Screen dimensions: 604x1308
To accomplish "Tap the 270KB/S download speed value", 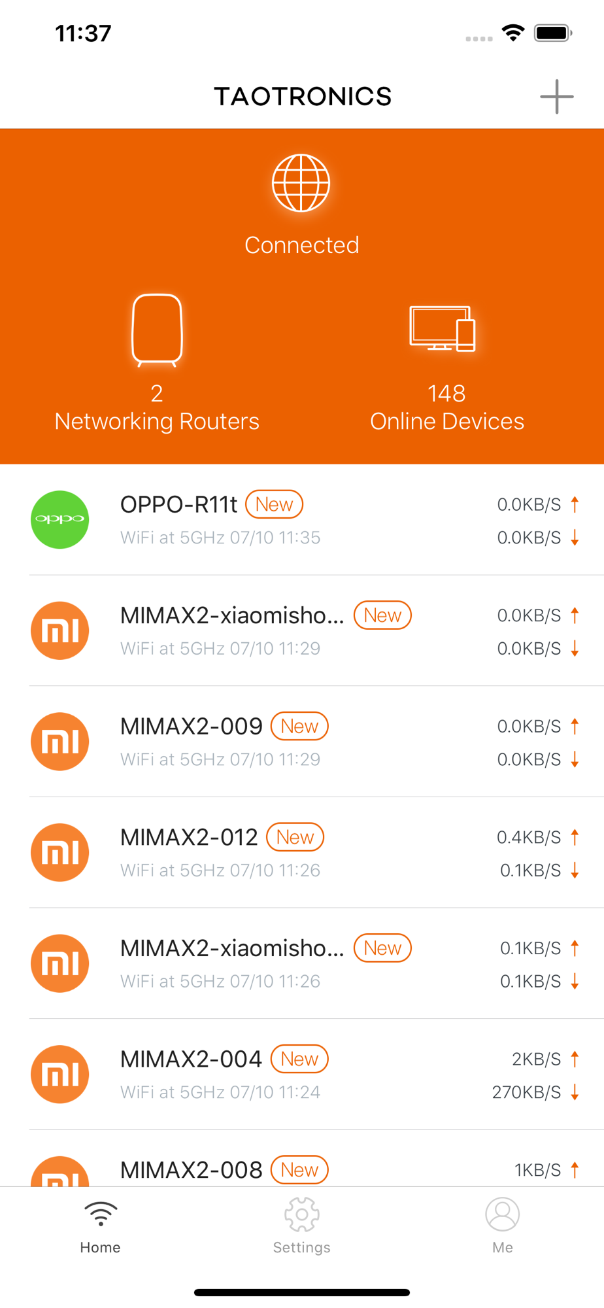I will pyautogui.click(x=526, y=1092).
